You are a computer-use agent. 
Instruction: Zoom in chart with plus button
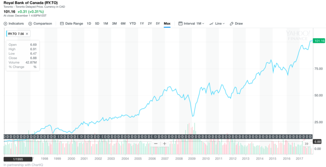tap(164, 144)
